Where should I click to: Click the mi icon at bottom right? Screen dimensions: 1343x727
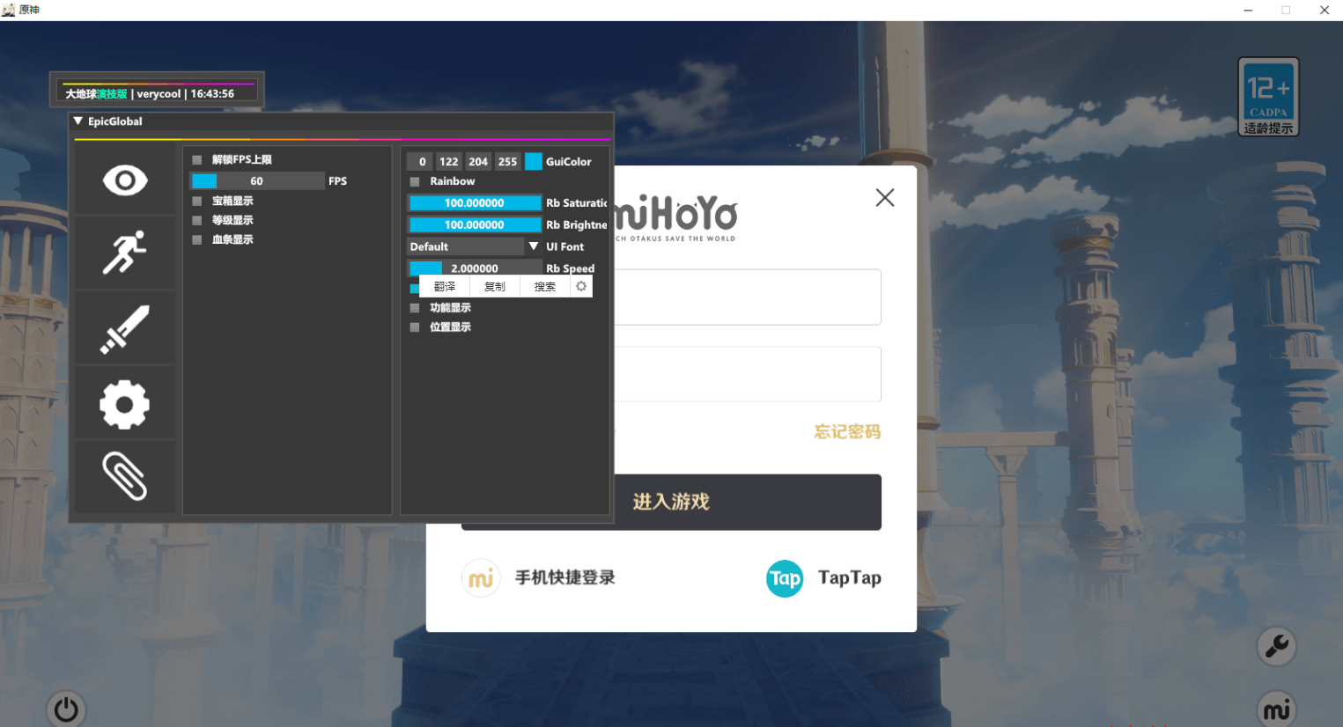[x=1277, y=709]
